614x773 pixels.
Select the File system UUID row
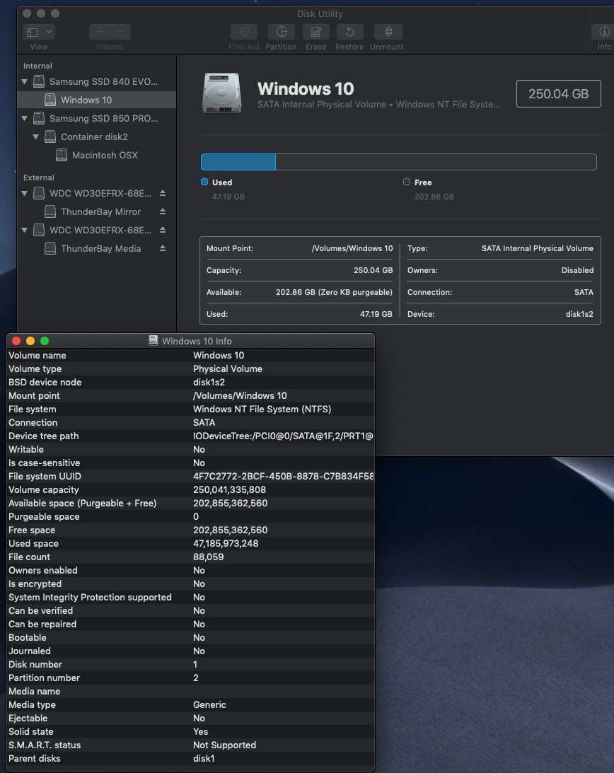click(191, 476)
